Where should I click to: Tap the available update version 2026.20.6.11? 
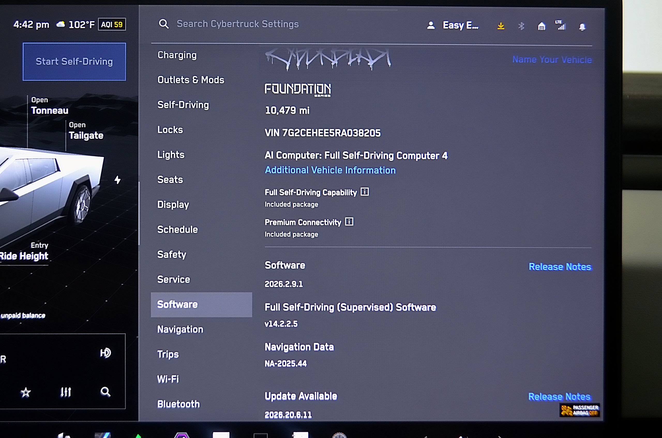coord(288,415)
